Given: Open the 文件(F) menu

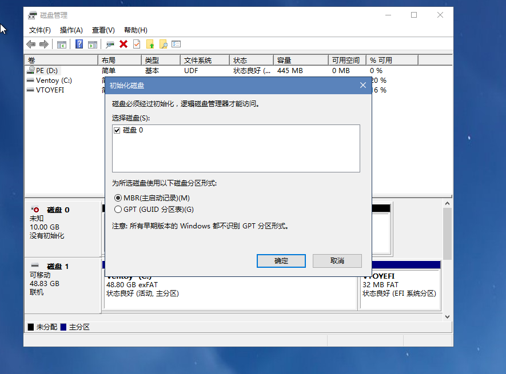Looking at the screenshot, I should [39, 30].
